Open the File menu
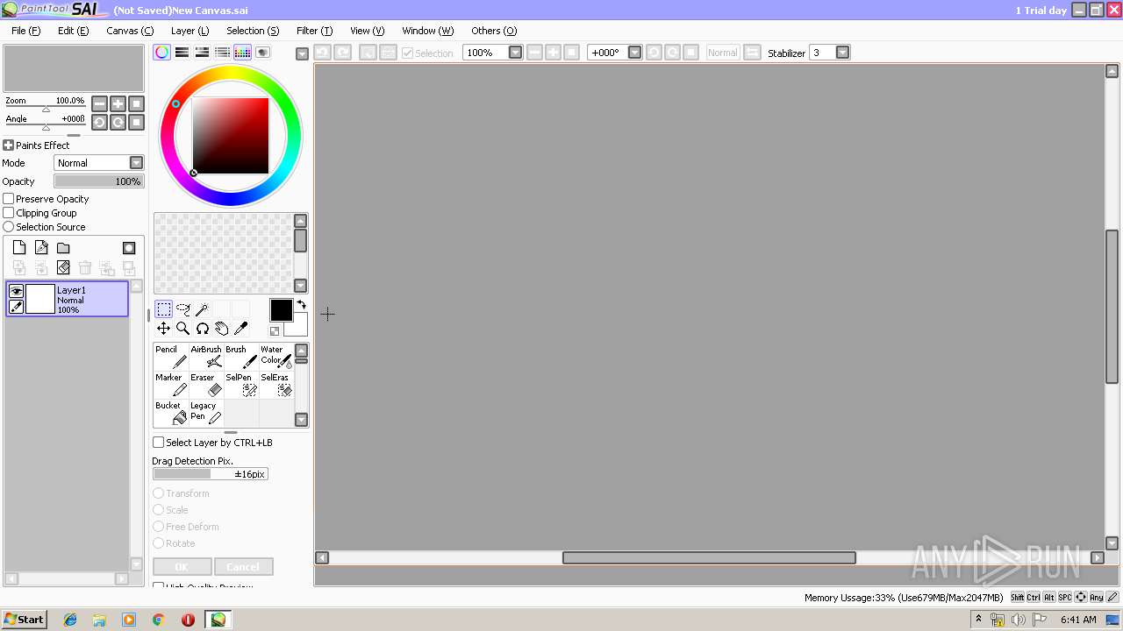Viewport: 1123px width, 631px height. pos(25,31)
